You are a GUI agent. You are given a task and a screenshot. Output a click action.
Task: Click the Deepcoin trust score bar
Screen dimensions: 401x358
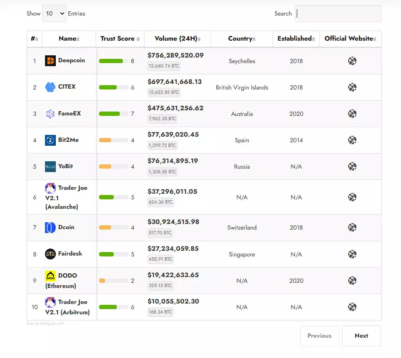click(113, 61)
